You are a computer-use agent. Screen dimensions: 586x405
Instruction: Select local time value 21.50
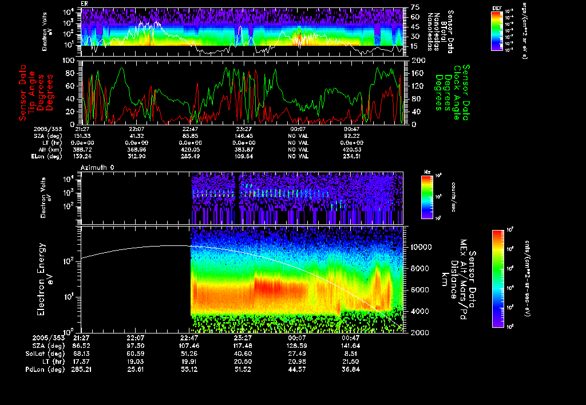pyautogui.click(x=351, y=362)
